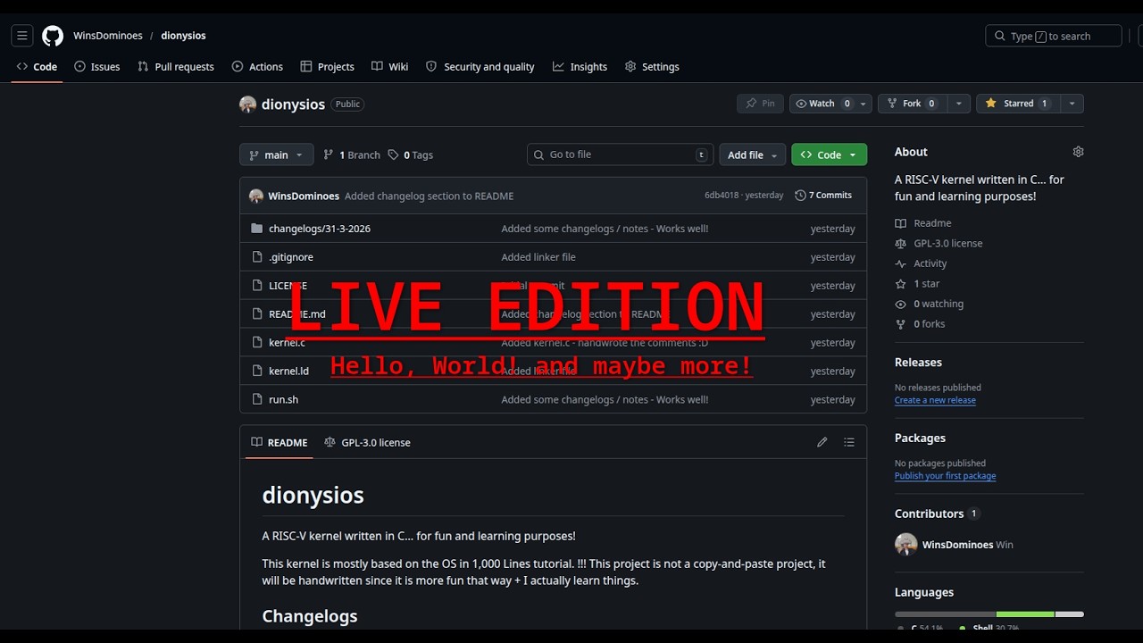Open the Releases heading link
The width and height of the screenshot is (1143, 643).
tap(918, 363)
